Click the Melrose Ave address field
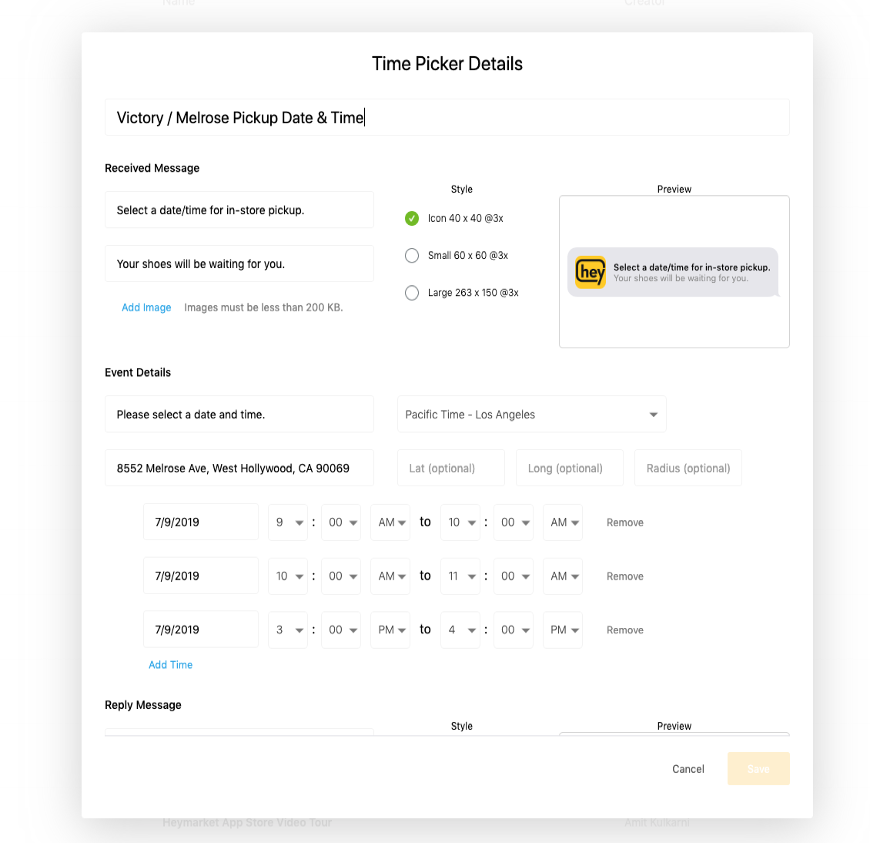Viewport: 870px width, 843px height. click(x=239, y=469)
